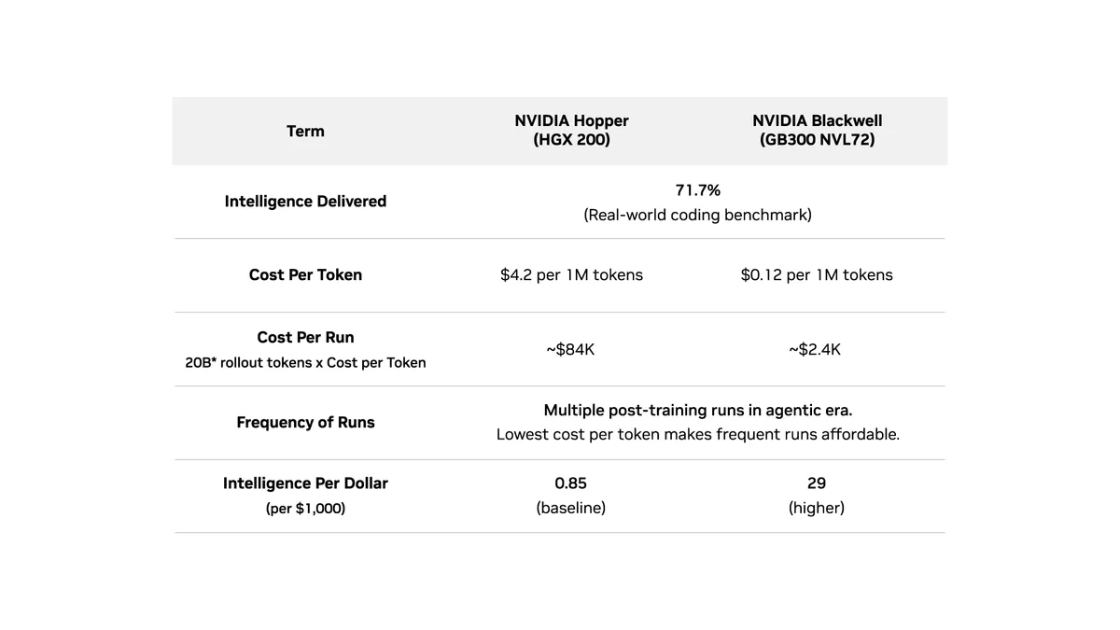Select the $4.2 per 1M tokens cell

point(571,274)
